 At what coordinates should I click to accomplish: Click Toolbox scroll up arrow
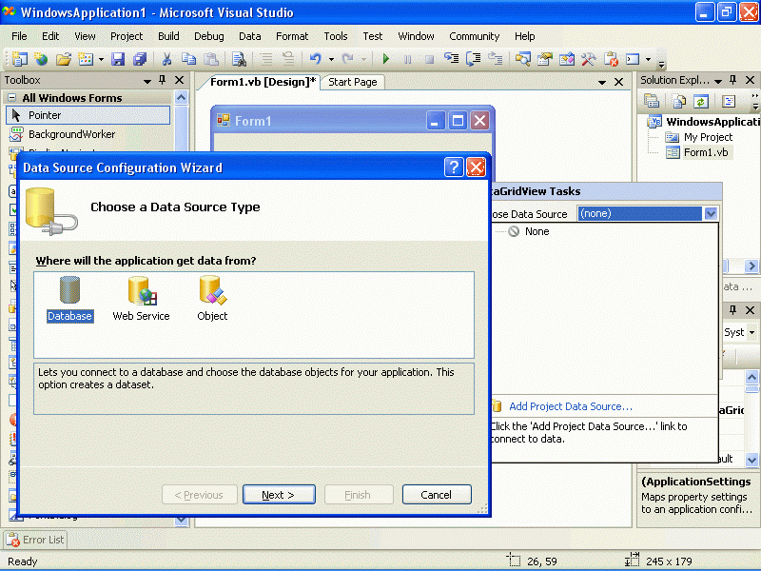(x=181, y=98)
